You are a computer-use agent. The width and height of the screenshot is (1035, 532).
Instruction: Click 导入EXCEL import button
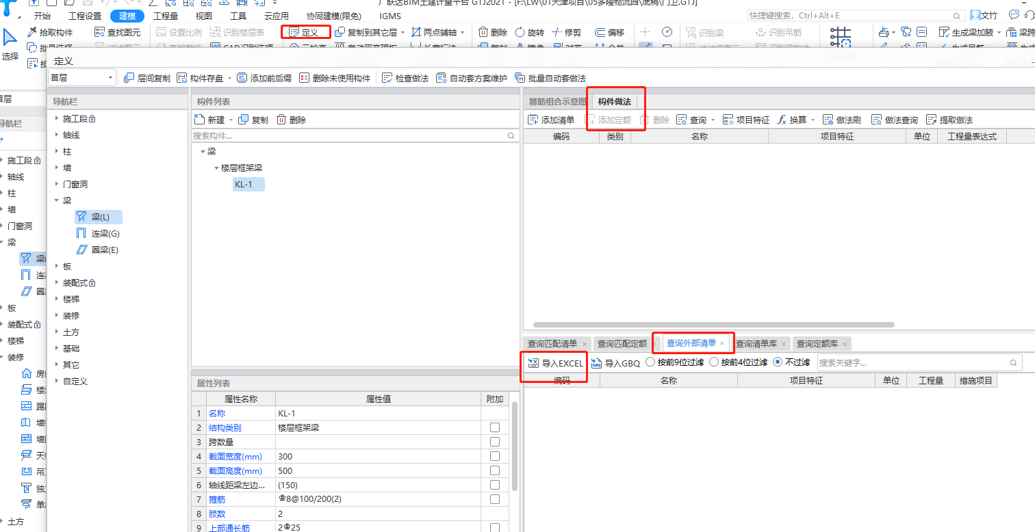[555, 363]
